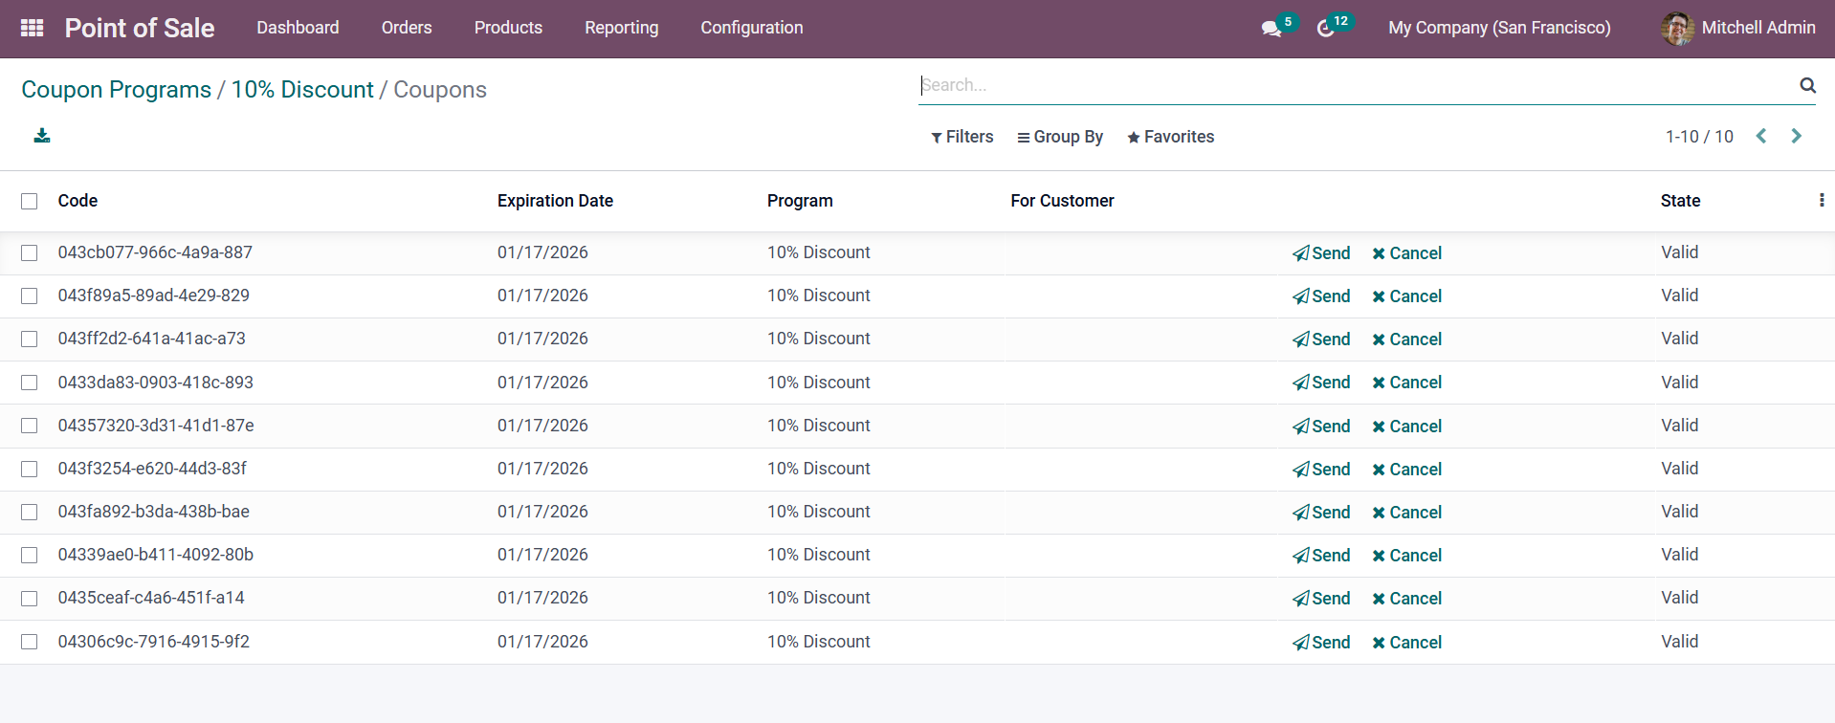Viewport: 1835px width, 723px height.
Task: Open optional columns three-dot menu
Action: click(1821, 200)
